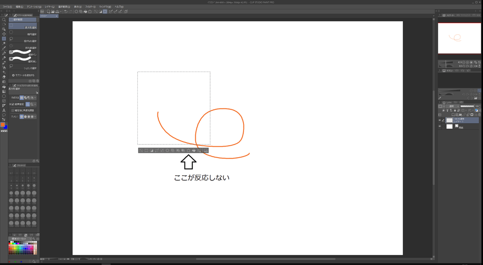Viewport: 483px width, 265px height.
Task: Select the Auto select magic wand tool
Action: coord(4,43)
